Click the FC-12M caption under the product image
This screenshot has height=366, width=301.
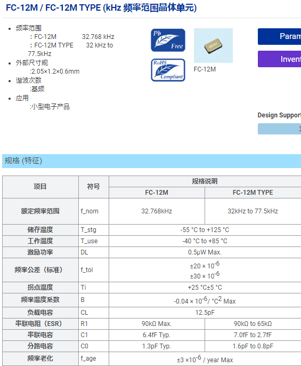pyautogui.click(x=205, y=69)
